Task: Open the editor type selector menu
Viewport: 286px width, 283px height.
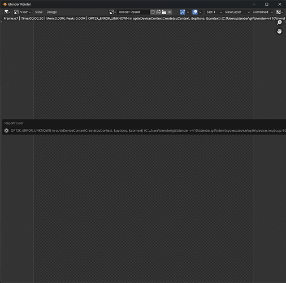Action: (x=7, y=12)
